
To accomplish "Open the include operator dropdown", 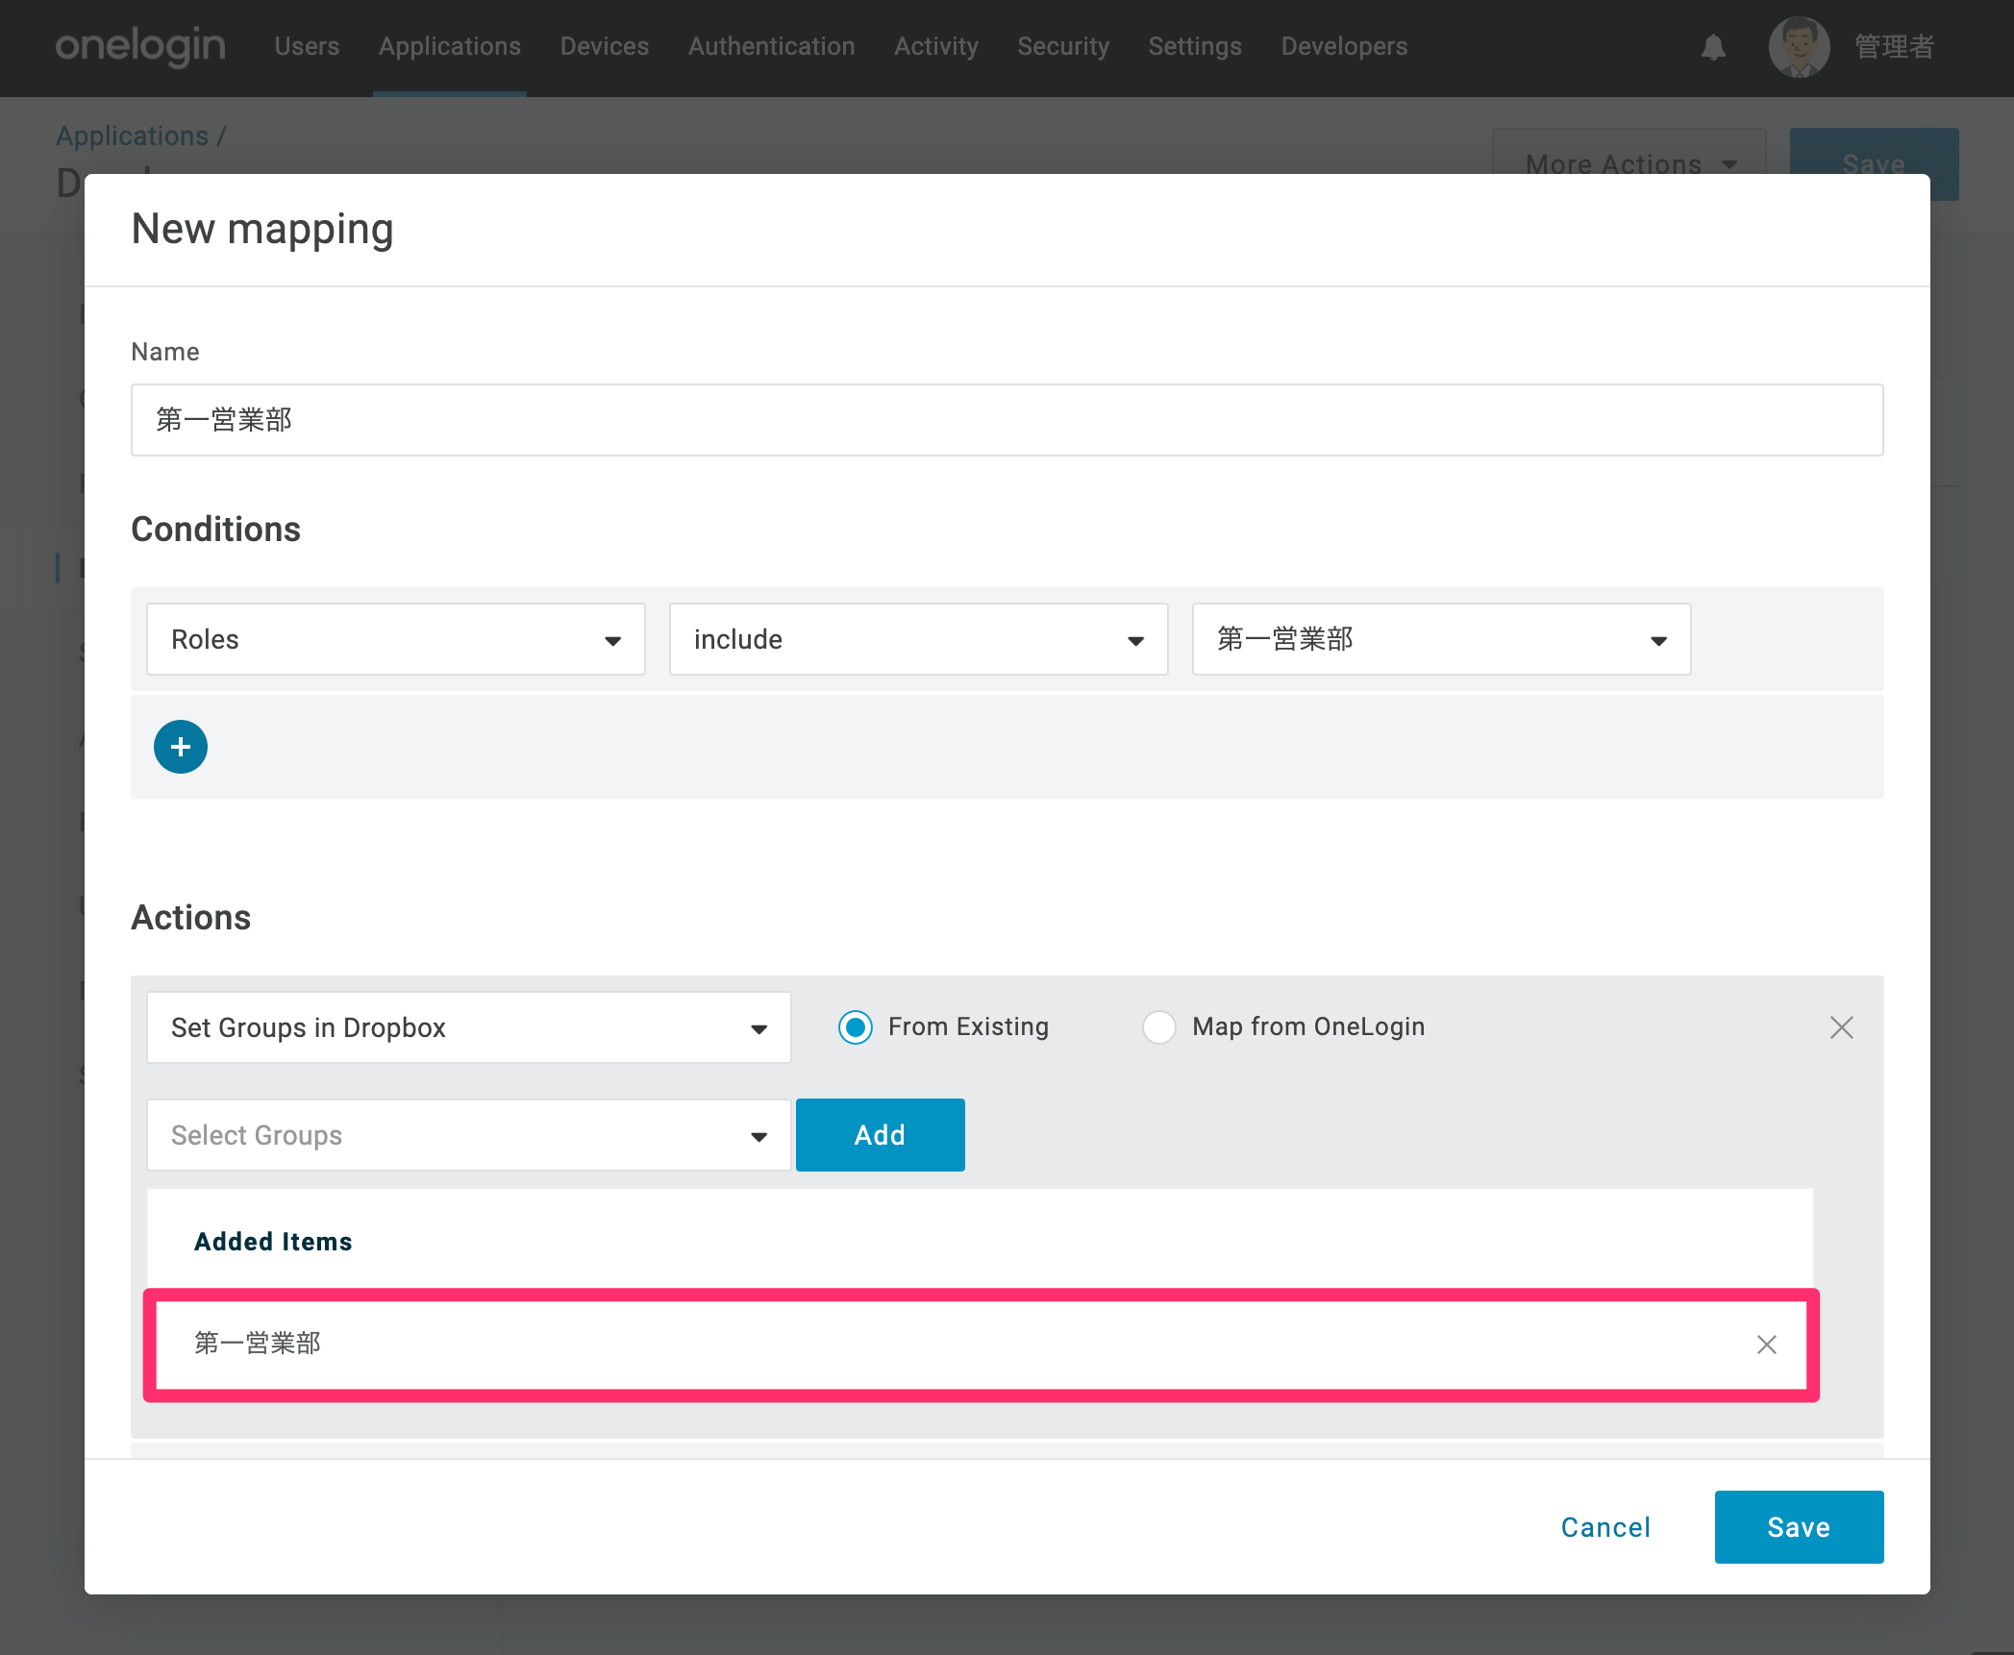I will (919, 639).
